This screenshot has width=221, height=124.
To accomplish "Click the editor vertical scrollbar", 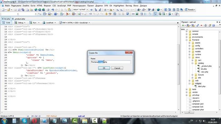I will 178,64.
